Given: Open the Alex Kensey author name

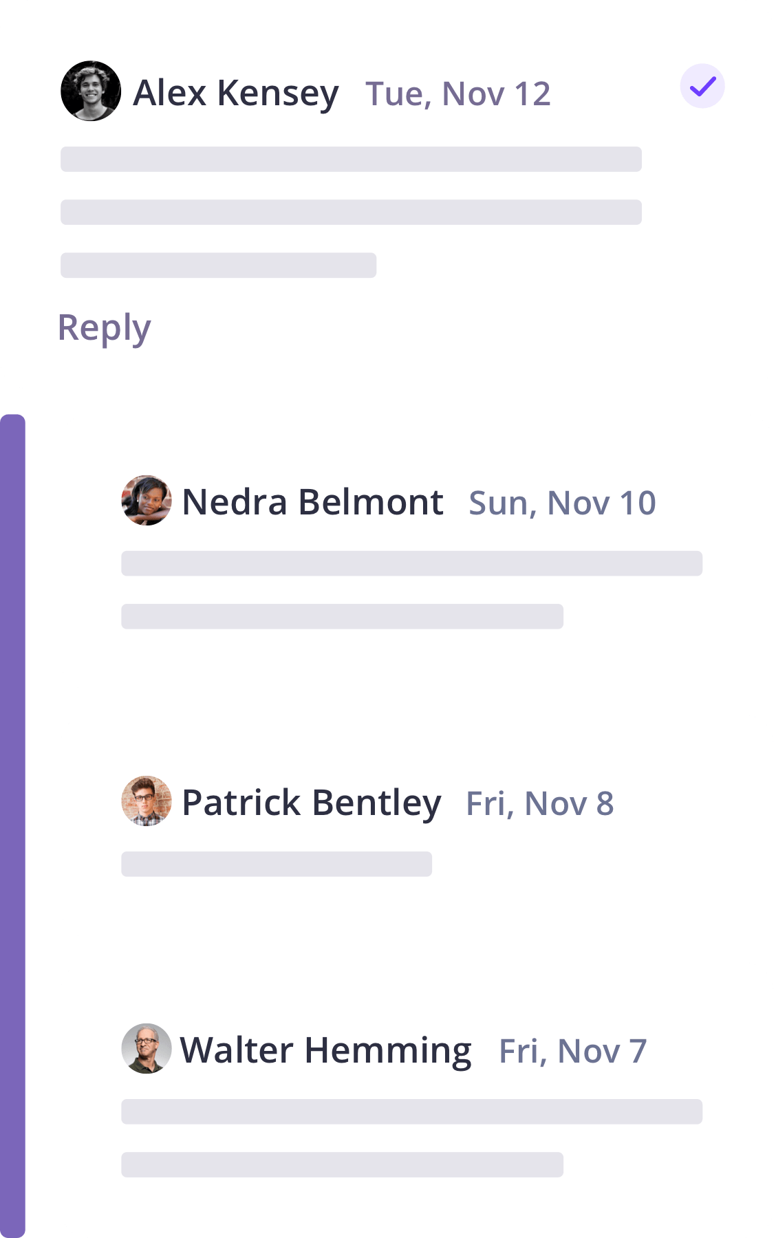Looking at the screenshot, I should pos(235,93).
